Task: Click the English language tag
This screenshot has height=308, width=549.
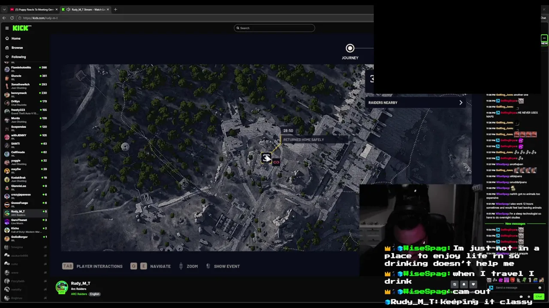Action: click(x=94, y=294)
